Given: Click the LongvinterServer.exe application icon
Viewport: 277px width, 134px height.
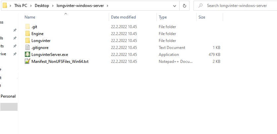Looking at the screenshot, I should [x=28, y=55].
